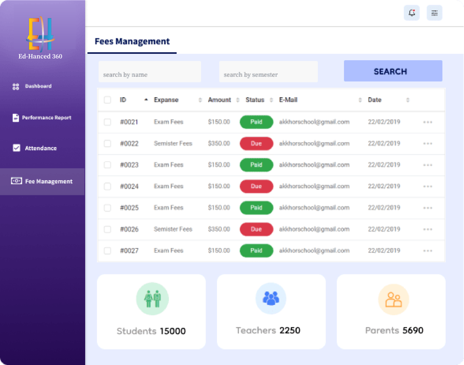Click the Due status badge for #0024

click(256, 186)
